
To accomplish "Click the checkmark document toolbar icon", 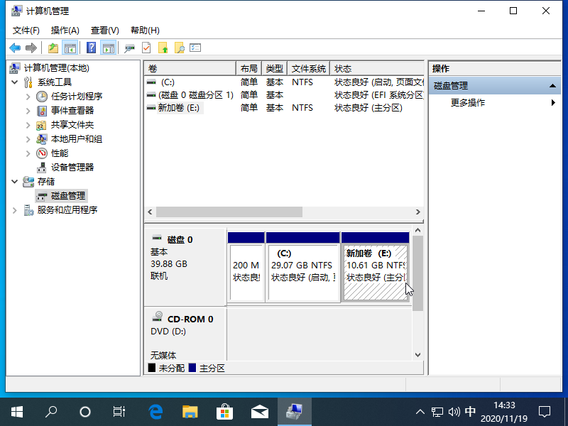I will click(146, 48).
